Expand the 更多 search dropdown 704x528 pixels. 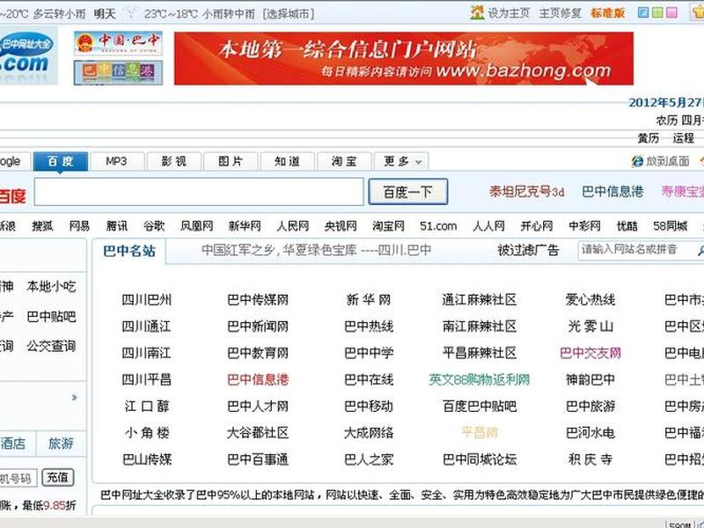click(401, 161)
